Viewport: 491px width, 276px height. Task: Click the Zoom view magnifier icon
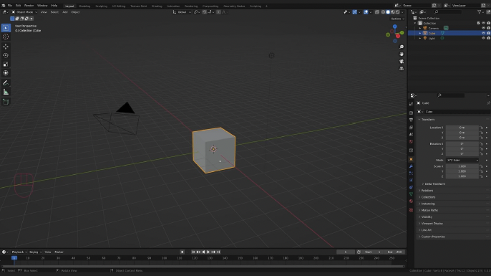click(x=402, y=47)
